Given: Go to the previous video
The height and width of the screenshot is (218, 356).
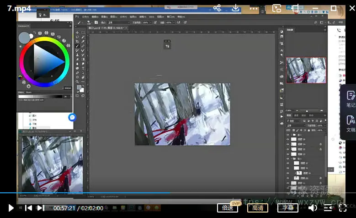Looking at the screenshot, I should coord(28,208).
